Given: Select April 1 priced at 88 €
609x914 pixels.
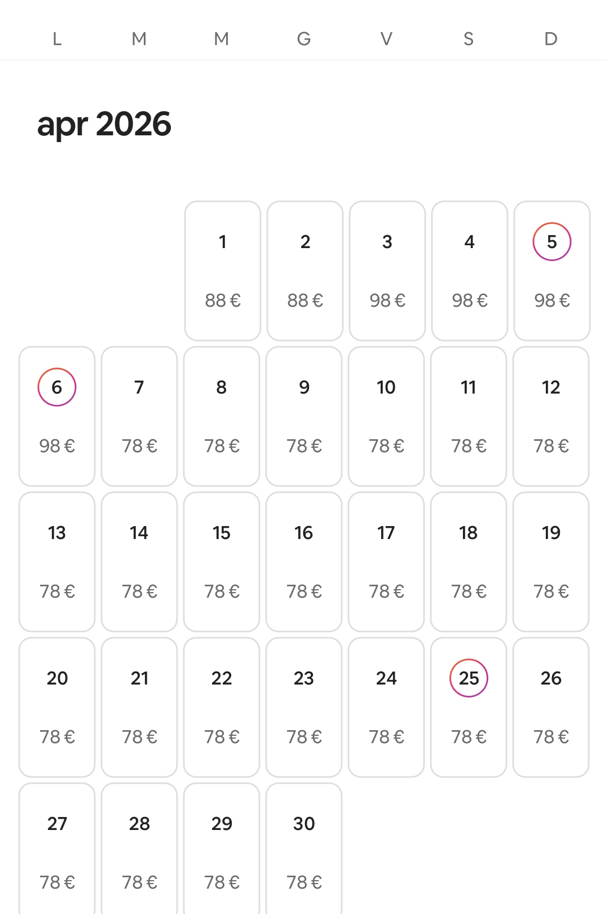Looking at the screenshot, I should pyautogui.click(x=223, y=270).
